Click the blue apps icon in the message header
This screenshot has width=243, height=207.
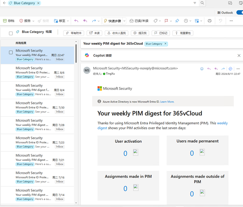pos(231,69)
